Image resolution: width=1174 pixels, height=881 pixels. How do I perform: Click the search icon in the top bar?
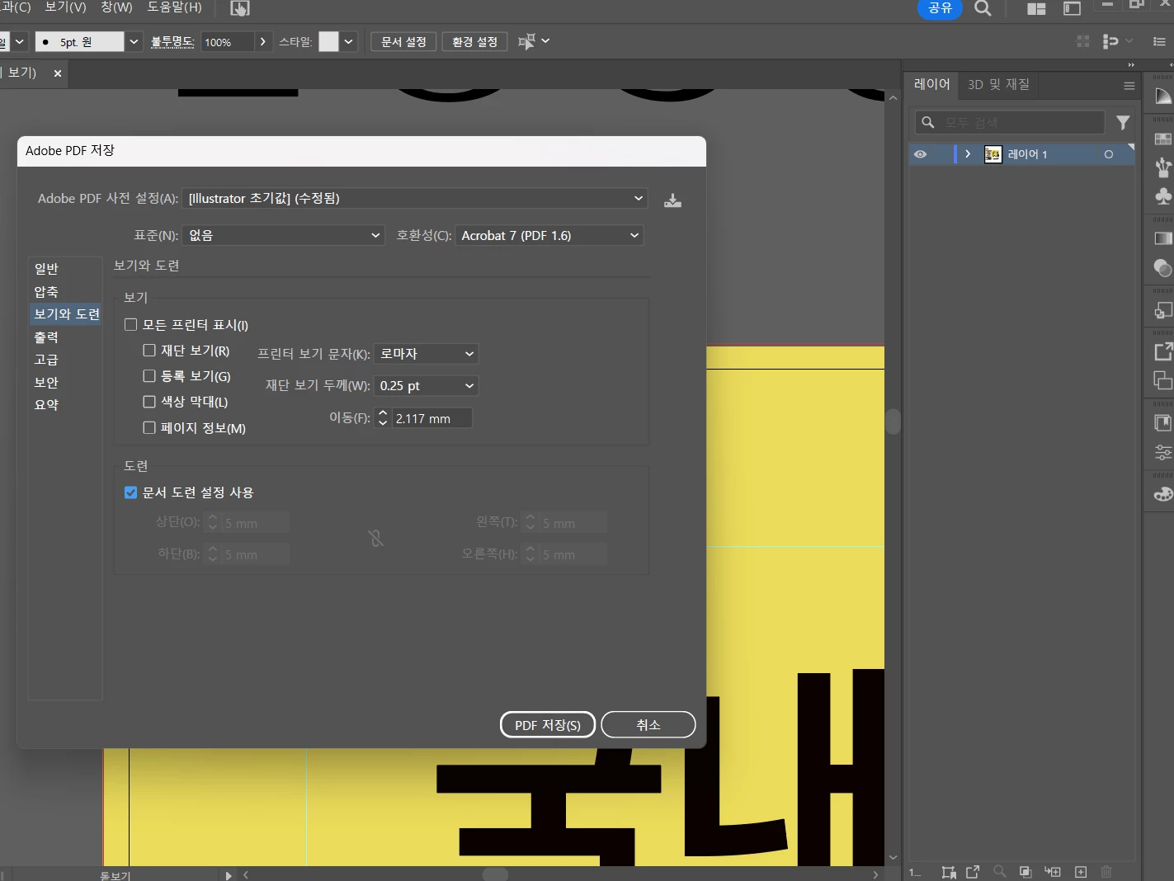[983, 9]
